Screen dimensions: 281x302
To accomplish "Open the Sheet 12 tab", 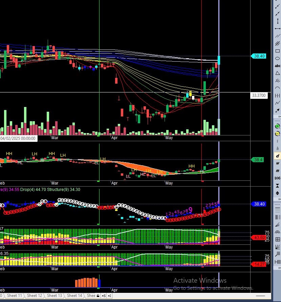I will (x=34, y=296).
